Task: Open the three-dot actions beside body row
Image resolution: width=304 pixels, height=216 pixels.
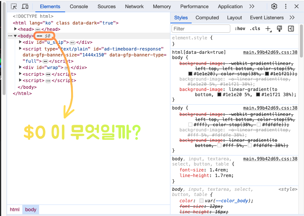Action: point(10,36)
